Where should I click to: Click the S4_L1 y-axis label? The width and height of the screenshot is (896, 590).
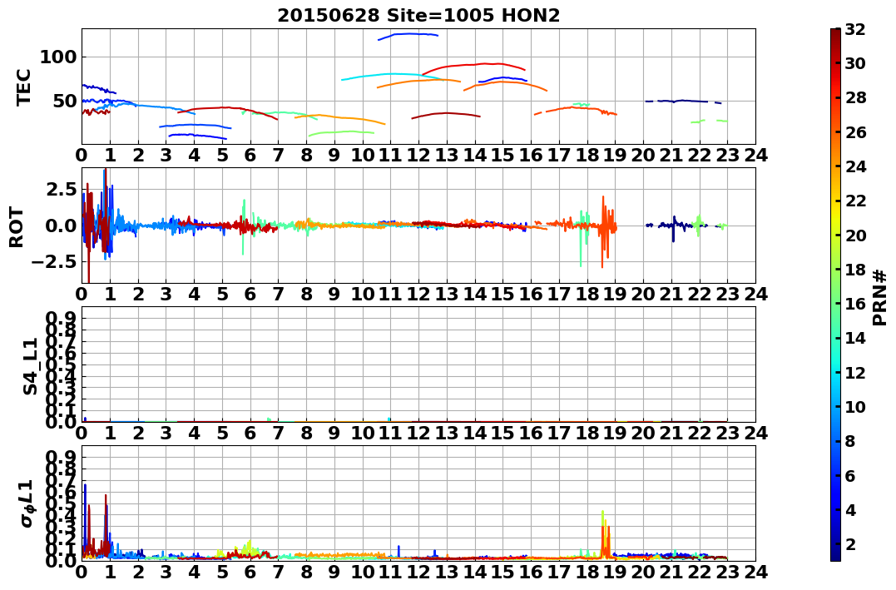(30, 366)
